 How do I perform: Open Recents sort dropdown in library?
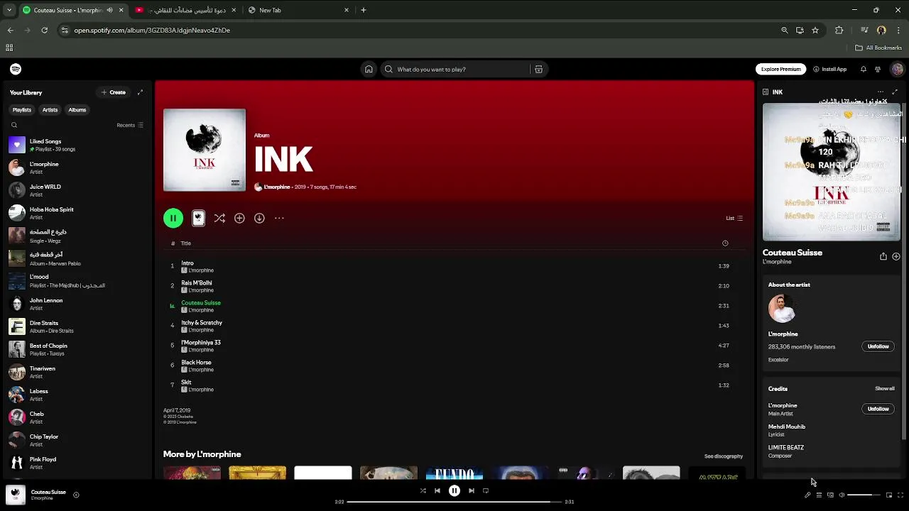tap(130, 125)
